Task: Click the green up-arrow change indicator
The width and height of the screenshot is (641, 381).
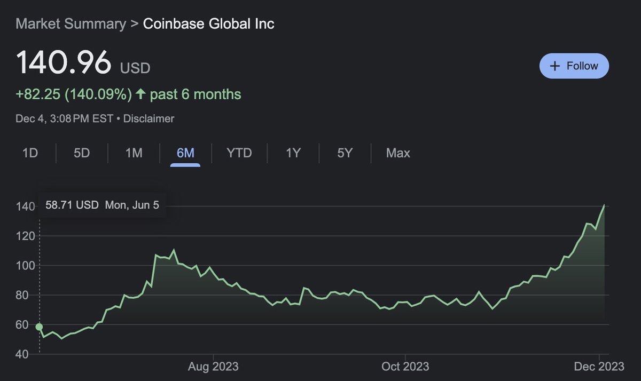Action: pyautogui.click(x=140, y=94)
